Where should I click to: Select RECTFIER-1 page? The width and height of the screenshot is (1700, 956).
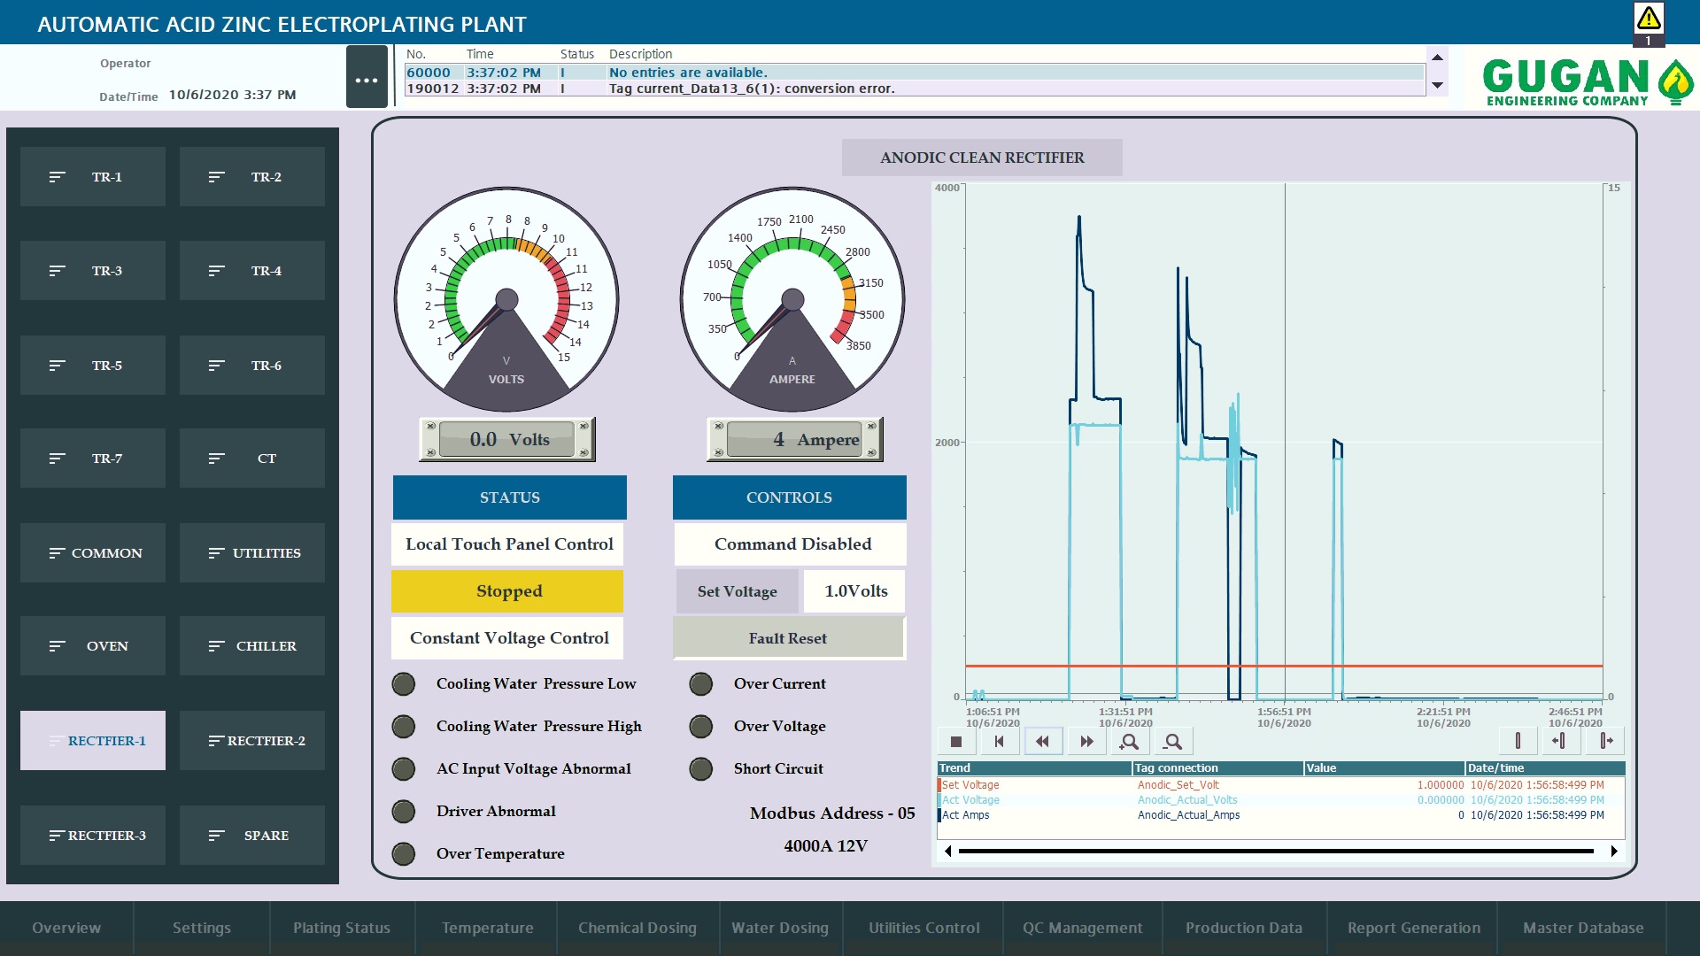point(93,741)
